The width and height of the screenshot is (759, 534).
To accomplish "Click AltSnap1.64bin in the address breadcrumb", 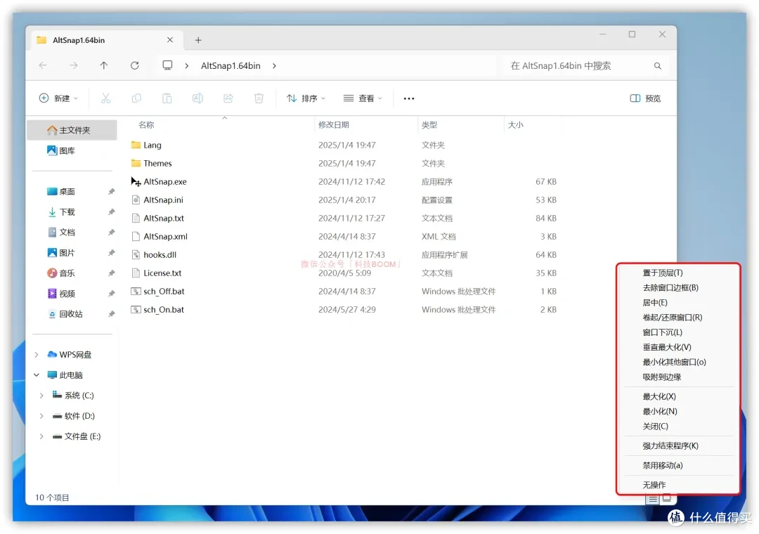I will 231,66.
